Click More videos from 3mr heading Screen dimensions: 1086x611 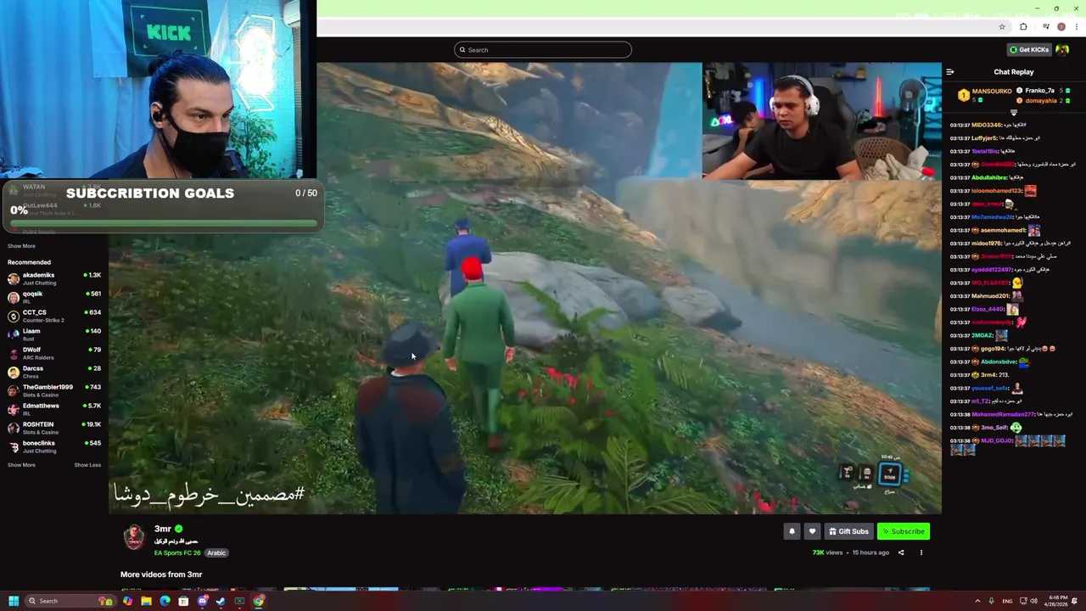pos(161,575)
